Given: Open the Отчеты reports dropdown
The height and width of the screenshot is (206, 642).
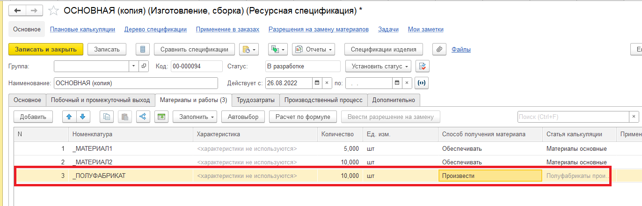Looking at the screenshot, I should (x=314, y=49).
